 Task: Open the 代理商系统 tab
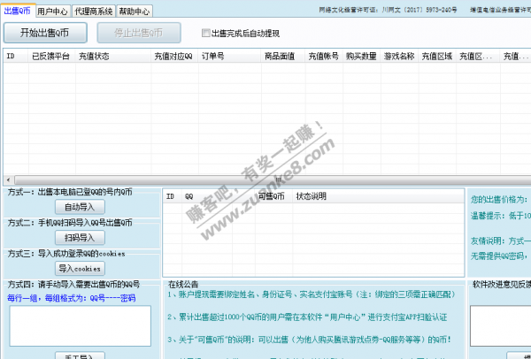pyautogui.click(x=94, y=11)
